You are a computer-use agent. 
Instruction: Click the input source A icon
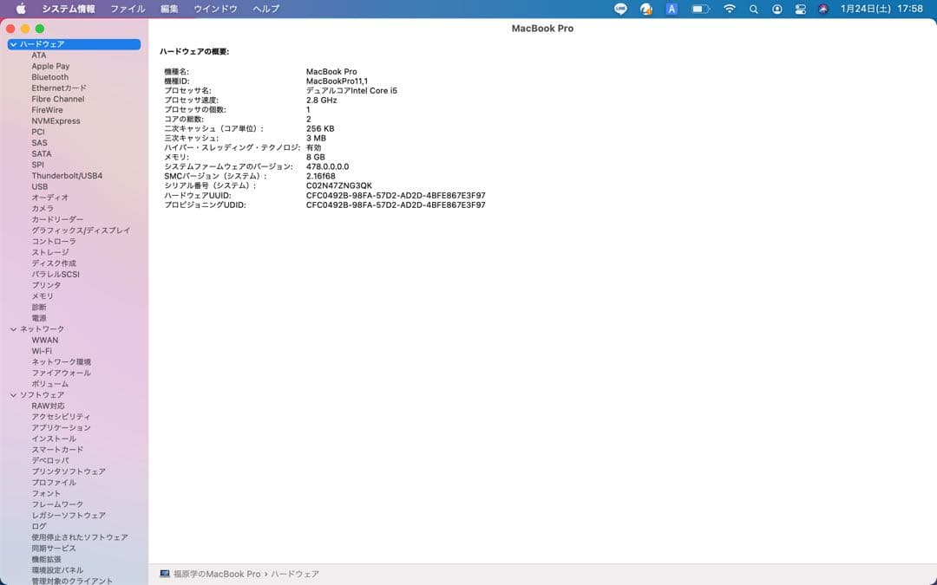coord(670,9)
